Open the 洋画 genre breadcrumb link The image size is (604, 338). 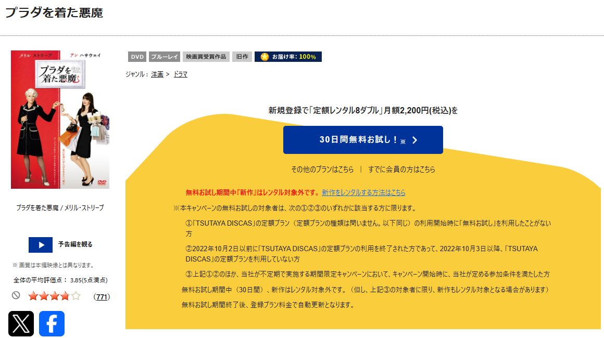(x=157, y=74)
